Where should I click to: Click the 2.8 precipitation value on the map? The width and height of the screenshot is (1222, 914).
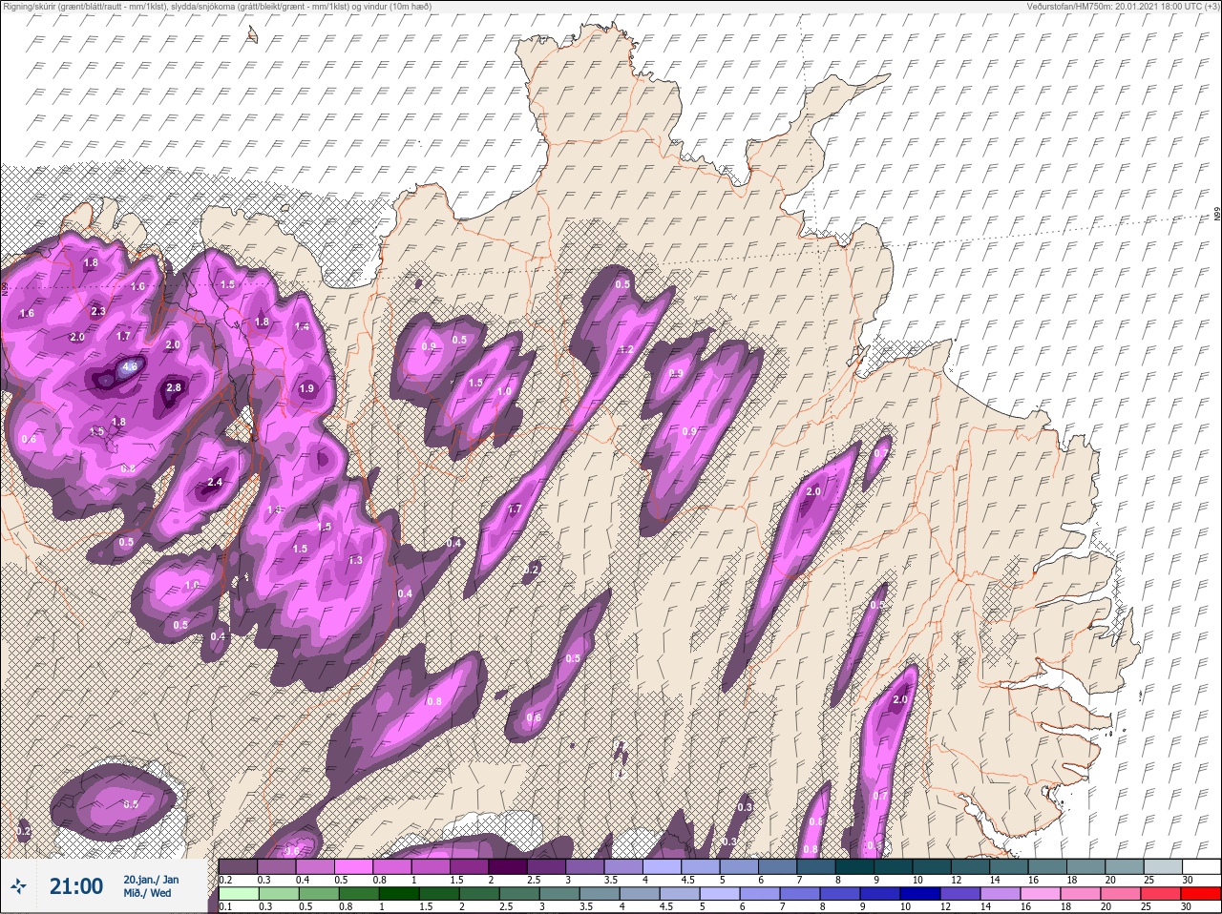click(173, 387)
